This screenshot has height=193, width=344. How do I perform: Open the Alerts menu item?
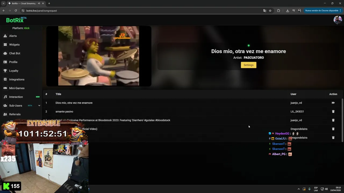13,36
